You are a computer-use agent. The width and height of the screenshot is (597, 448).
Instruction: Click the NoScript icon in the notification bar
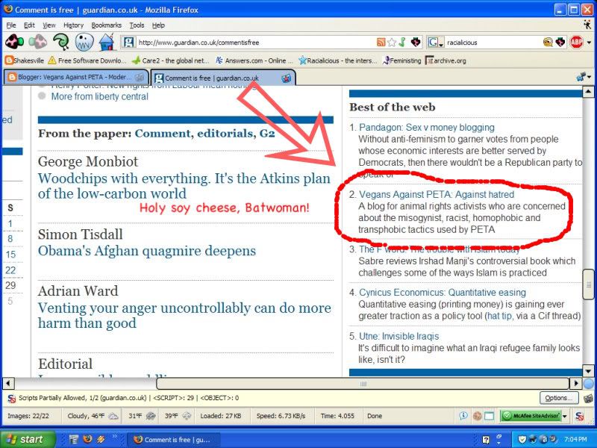pyautogui.click(x=12, y=398)
